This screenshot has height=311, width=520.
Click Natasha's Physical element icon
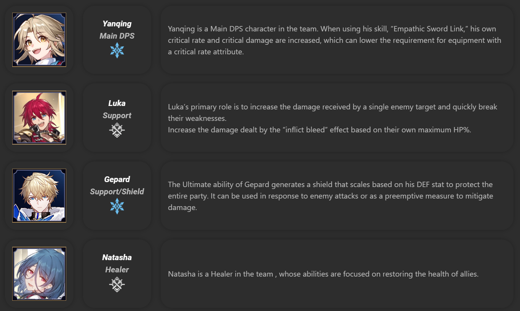(x=117, y=285)
